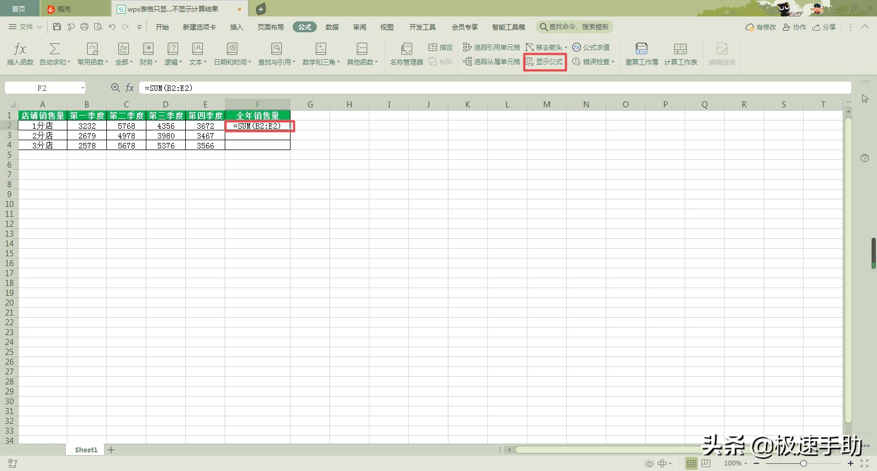Click the Collaborate (协作) button

pos(795,27)
